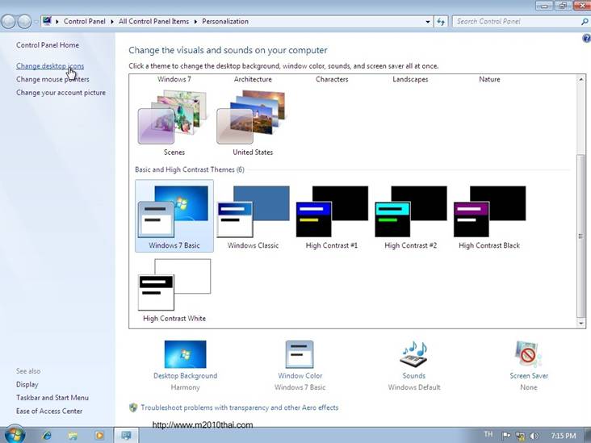
Task: Open Desktop Background settings icon
Action: 185,354
